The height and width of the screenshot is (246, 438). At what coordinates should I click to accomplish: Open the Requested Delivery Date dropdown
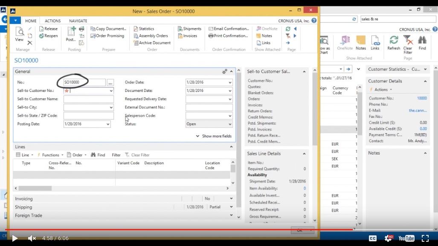pyautogui.click(x=230, y=99)
